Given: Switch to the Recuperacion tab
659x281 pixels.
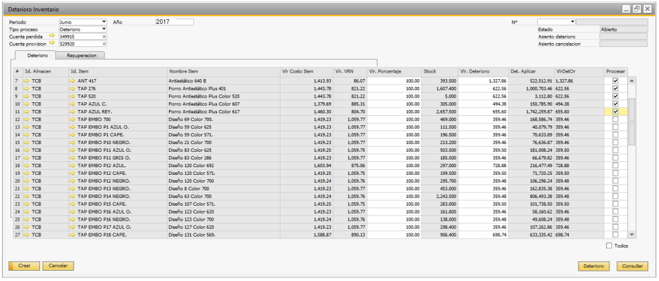Looking at the screenshot, I should pyautogui.click(x=86, y=56).
